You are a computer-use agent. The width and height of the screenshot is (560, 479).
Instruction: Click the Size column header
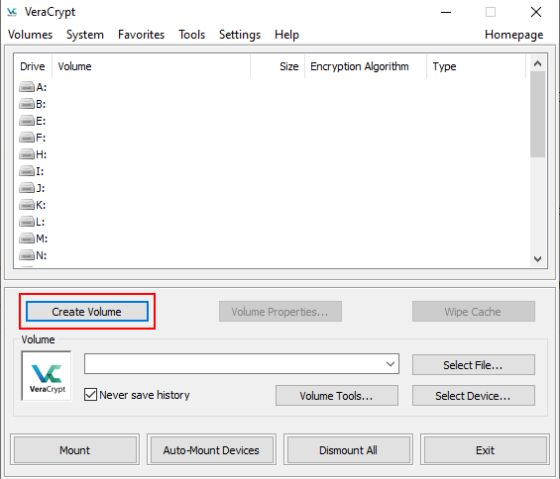click(x=278, y=66)
